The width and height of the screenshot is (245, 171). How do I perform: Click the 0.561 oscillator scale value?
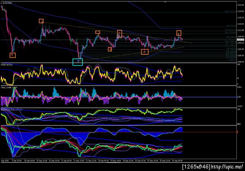coord(239,87)
